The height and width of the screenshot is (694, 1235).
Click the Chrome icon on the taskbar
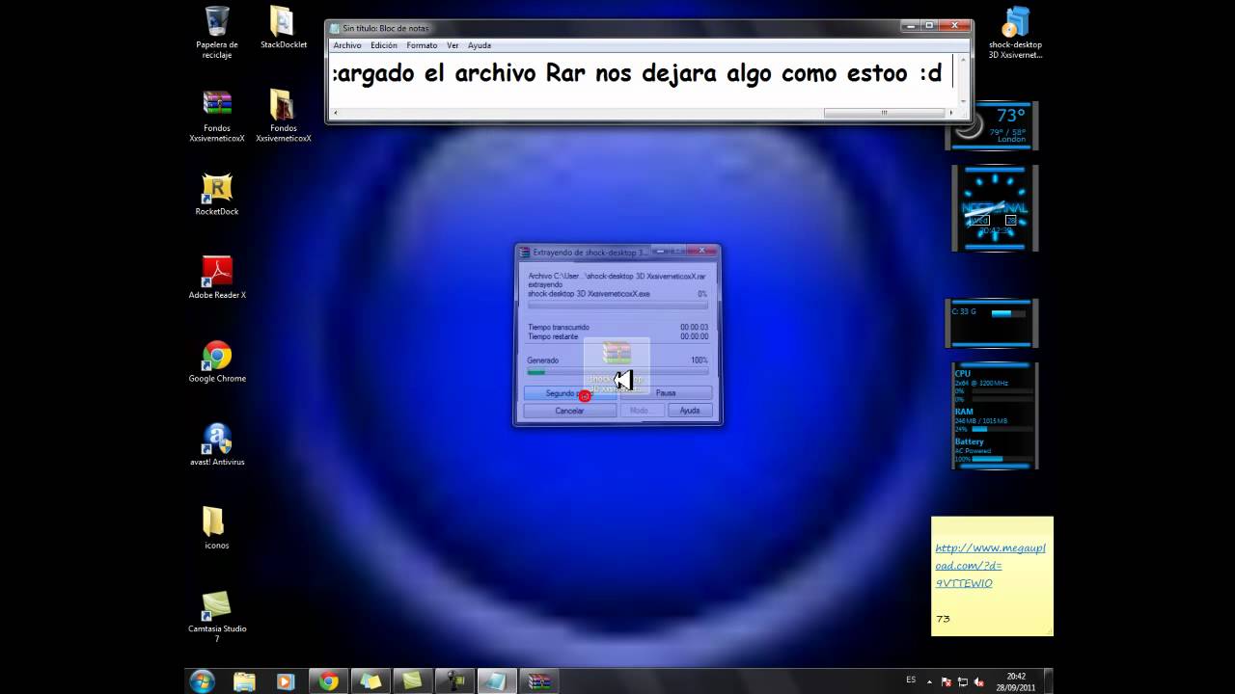(x=329, y=681)
